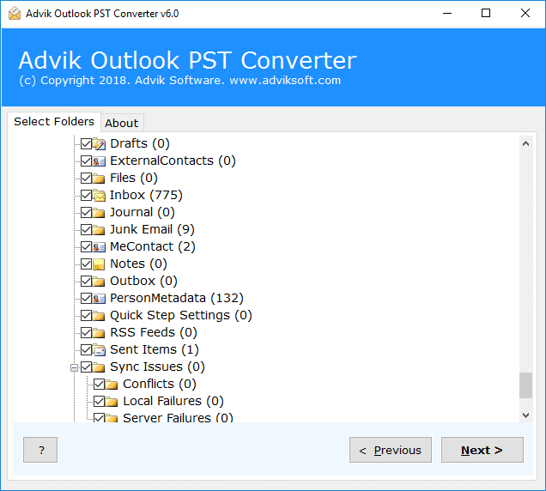
Task: Select the "Local Failures (0)" label
Action: click(173, 401)
